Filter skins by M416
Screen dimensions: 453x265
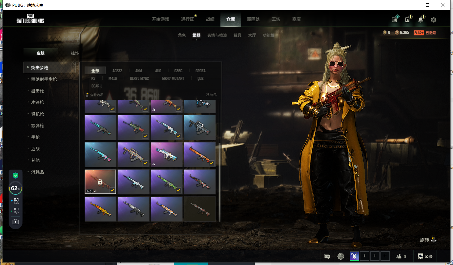pos(113,79)
